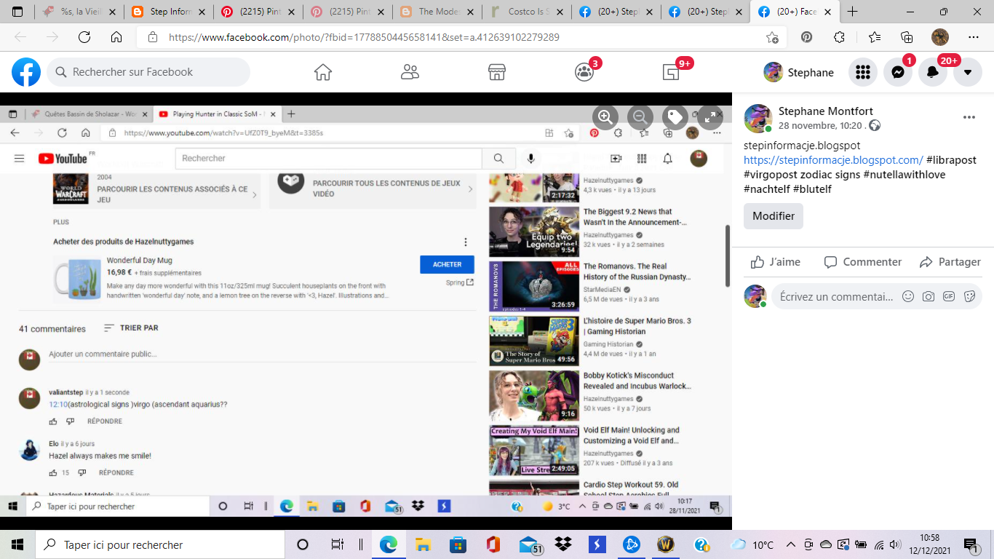
Task: Share the photo with Partager
Action: point(950,262)
